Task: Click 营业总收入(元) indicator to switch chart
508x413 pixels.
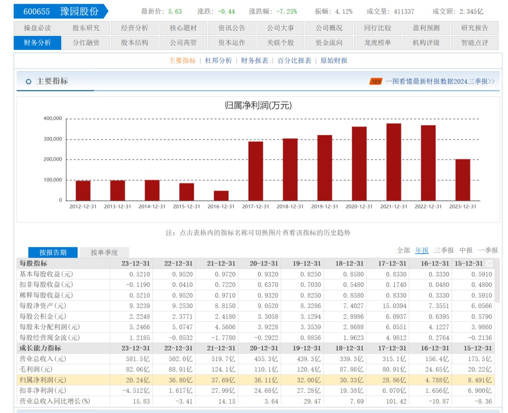Action: coord(43,359)
